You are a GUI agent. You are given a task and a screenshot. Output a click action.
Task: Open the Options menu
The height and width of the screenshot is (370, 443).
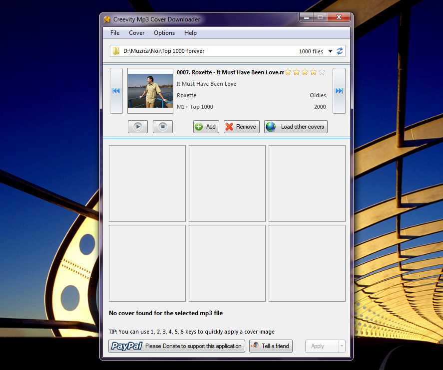coord(164,33)
